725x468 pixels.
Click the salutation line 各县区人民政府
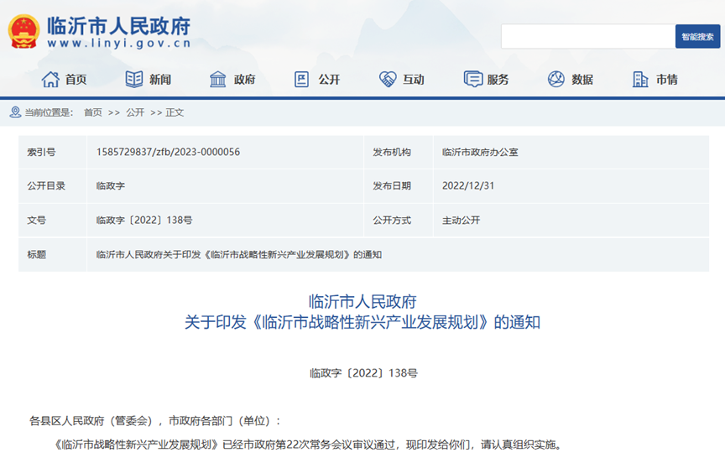coord(155,420)
